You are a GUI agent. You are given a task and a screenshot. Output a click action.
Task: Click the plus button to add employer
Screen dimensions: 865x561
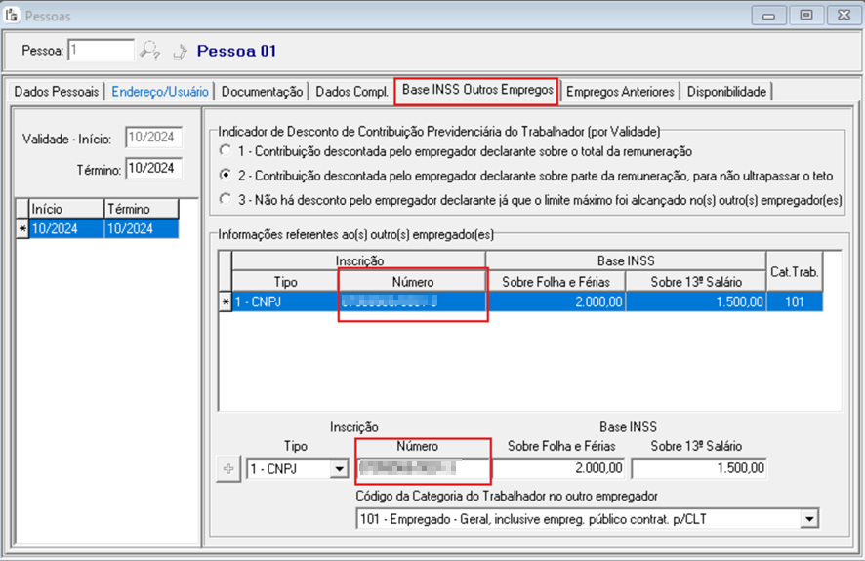coord(229,469)
